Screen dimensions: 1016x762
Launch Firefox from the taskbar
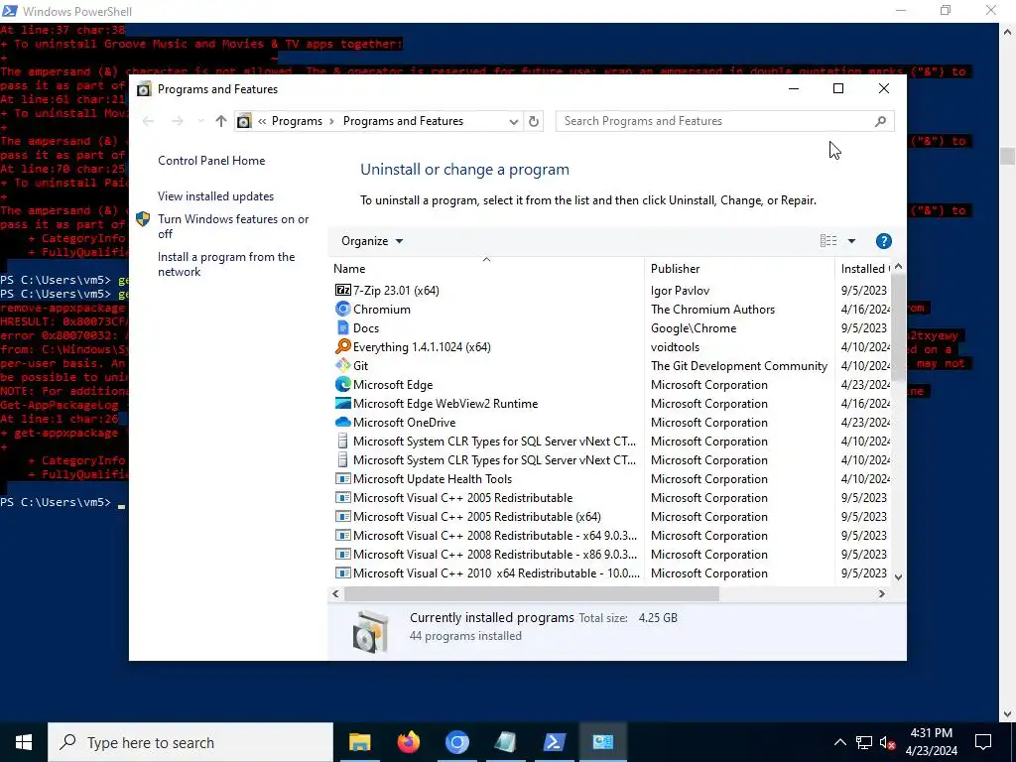coord(408,742)
